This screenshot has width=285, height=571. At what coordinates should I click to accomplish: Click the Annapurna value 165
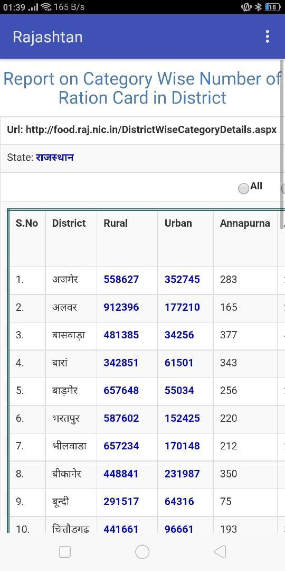[229, 307]
